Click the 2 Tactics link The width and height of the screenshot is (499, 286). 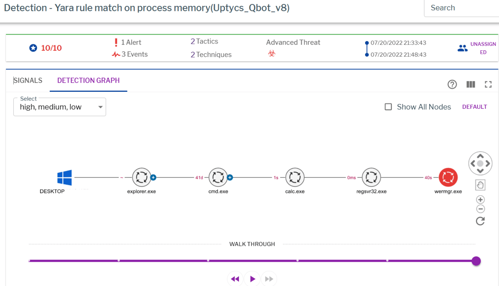click(204, 41)
